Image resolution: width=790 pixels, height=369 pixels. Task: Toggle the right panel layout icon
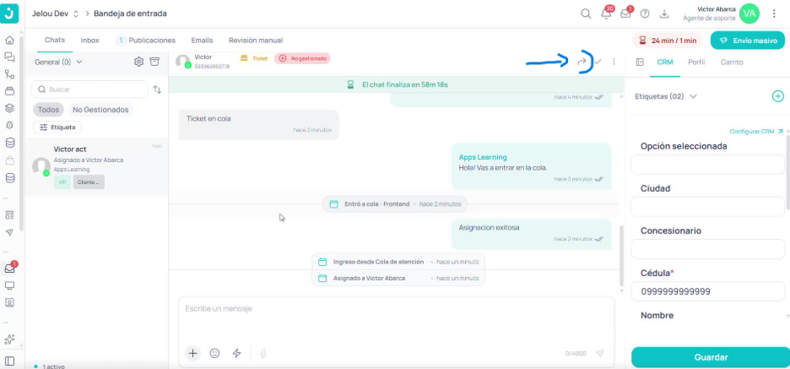coord(640,62)
